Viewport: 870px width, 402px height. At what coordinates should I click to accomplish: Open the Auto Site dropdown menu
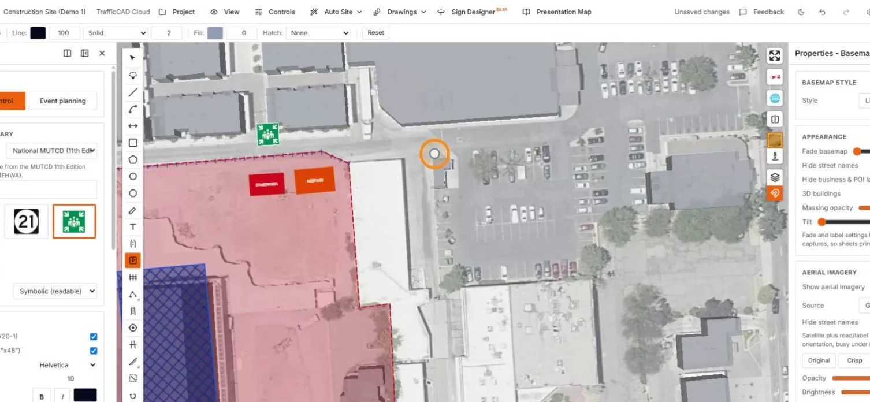(x=336, y=12)
